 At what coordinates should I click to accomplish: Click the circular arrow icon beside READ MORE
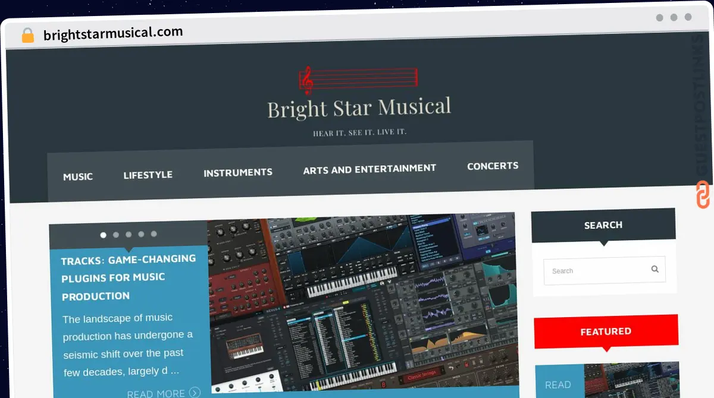195,393
